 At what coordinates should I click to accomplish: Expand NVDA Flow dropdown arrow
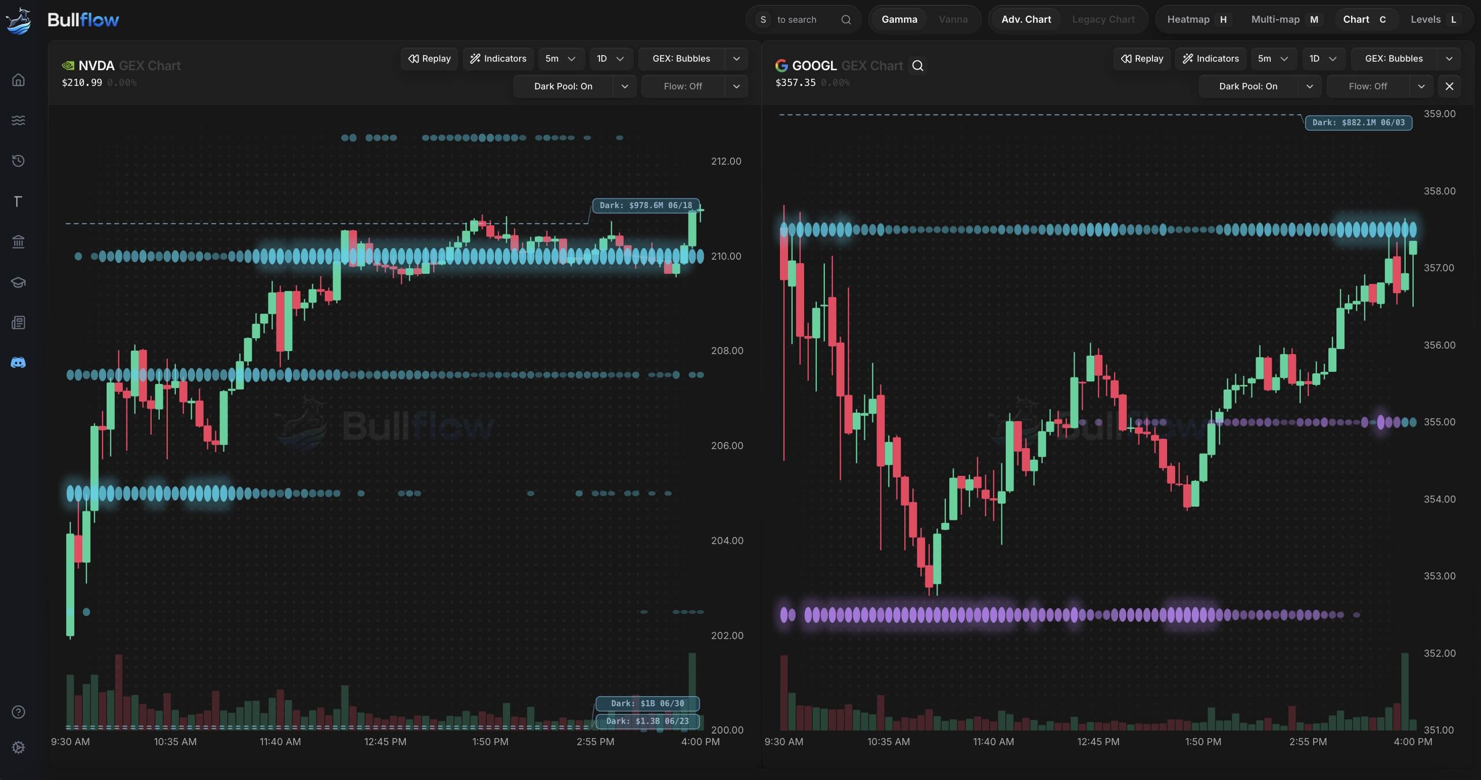click(x=736, y=86)
